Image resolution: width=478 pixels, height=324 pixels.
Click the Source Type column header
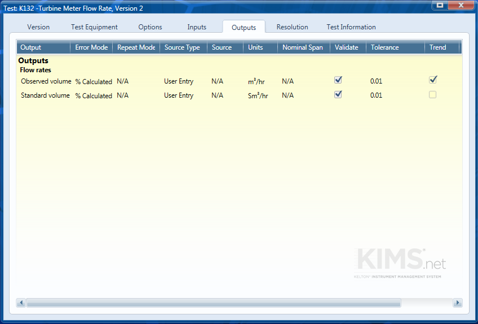[x=184, y=47]
